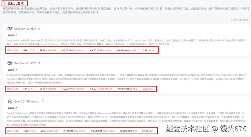The width and height of the screenshot is (251, 137).
Task: Click the ¥4.00 /M 输入 tokens price for Qwen2.5
Action: pos(74,131)
